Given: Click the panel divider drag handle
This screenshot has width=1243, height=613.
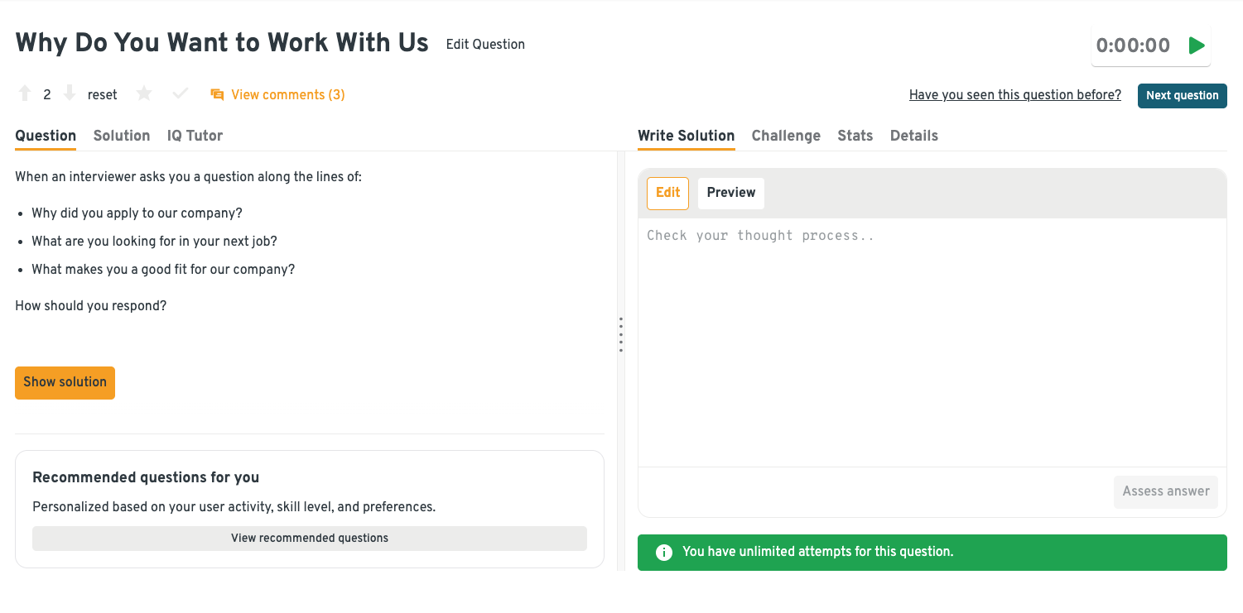Looking at the screenshot, I should point(620,335).
